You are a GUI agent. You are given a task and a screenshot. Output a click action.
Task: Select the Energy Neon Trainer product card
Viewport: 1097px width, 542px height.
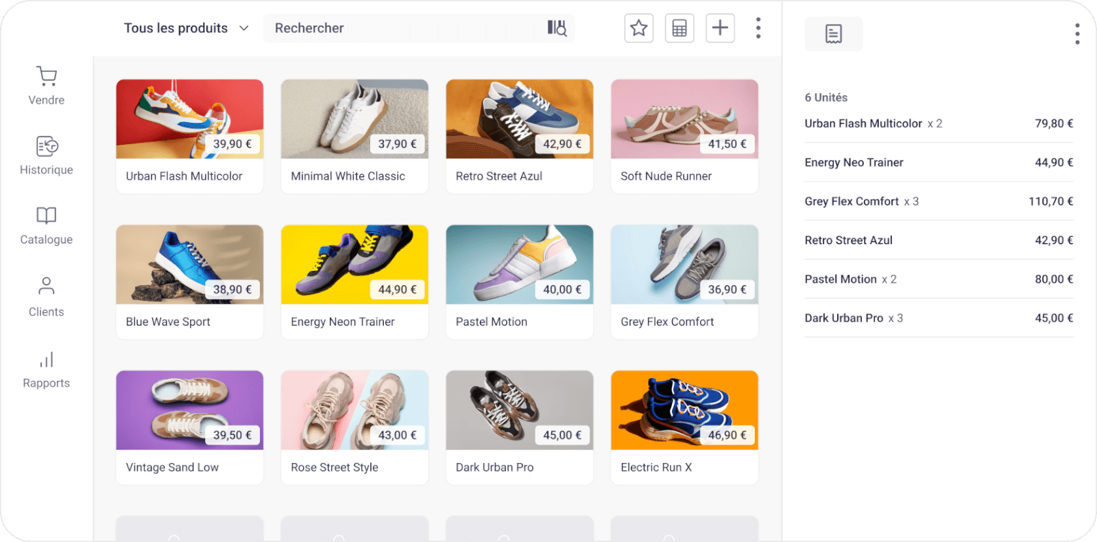coord(354,281)
